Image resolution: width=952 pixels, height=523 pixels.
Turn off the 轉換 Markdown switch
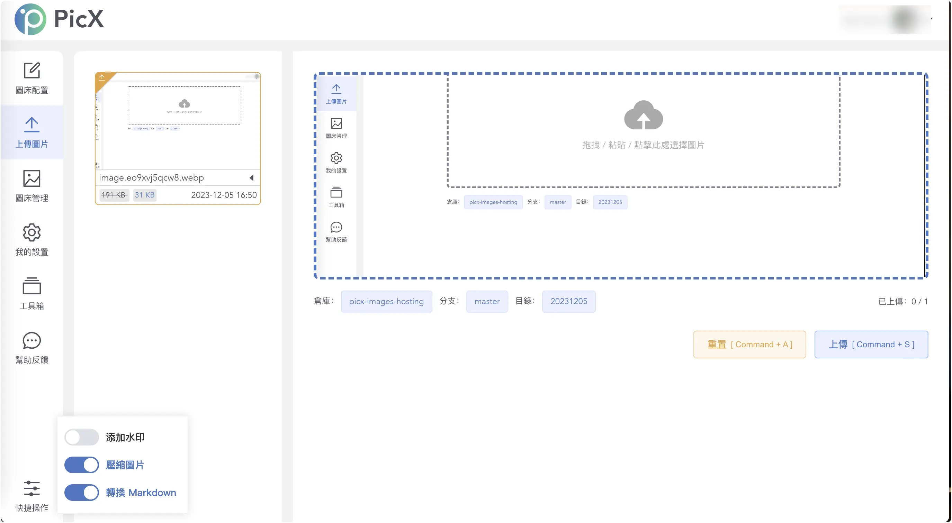click(x=81, y=493)
